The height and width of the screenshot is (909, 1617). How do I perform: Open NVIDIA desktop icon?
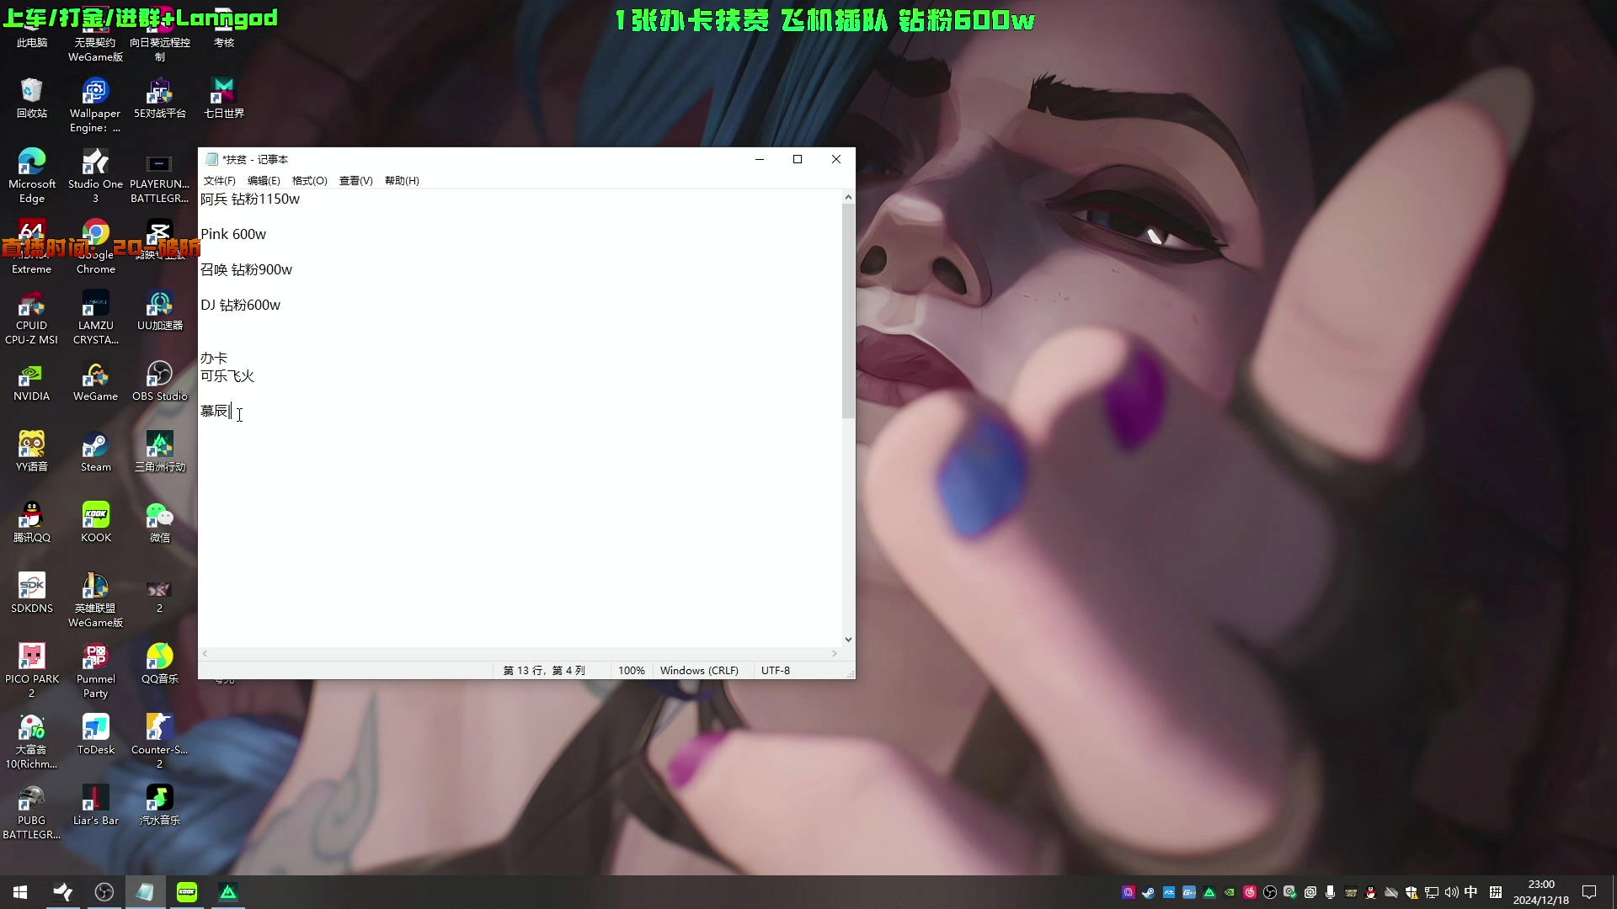(32, 380)
